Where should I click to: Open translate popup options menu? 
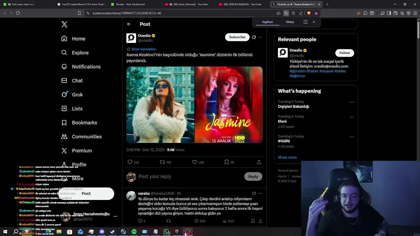click(x=305, y=22)
